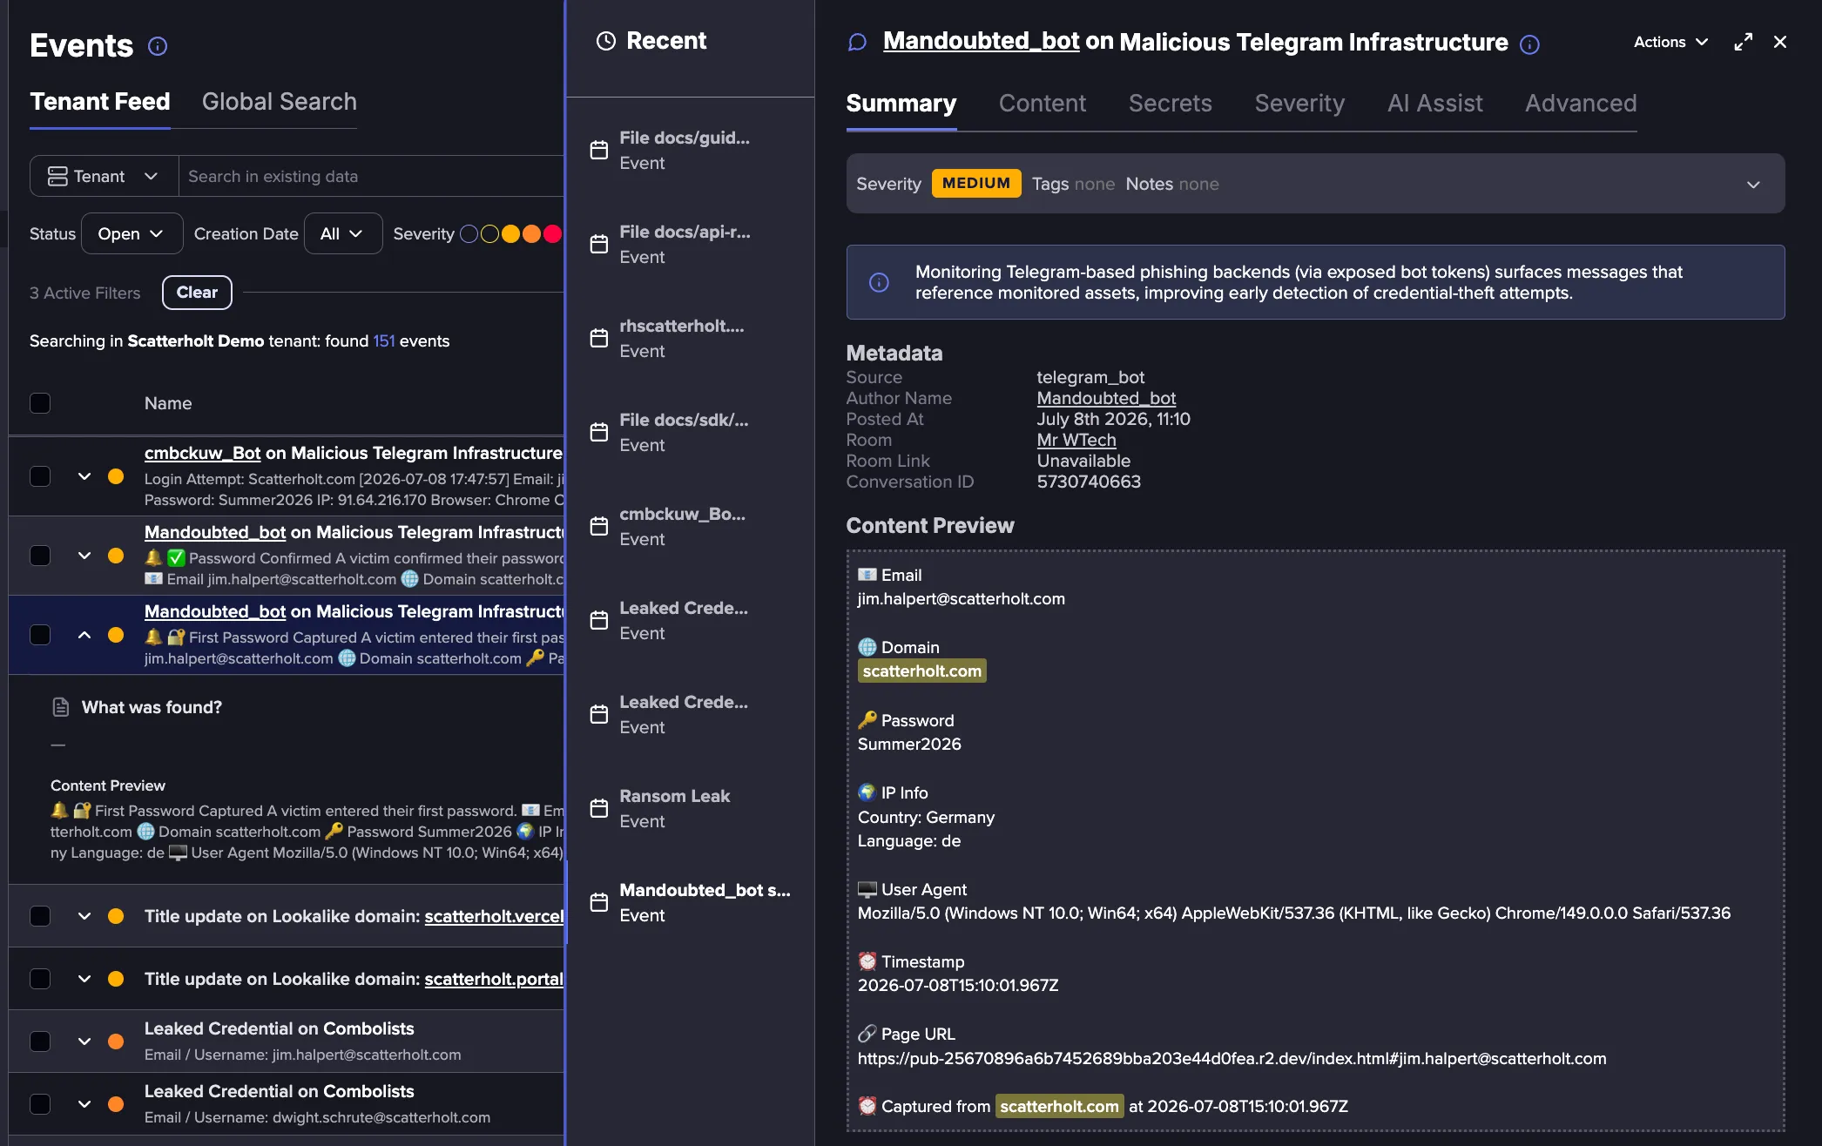Open the Actions dropdown menu
The width and height of the screenshot is (1822, 1146).
[x=1670, y=42]
